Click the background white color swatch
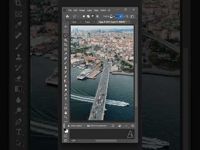Screen dimensions: 200x150 [67, 131]
